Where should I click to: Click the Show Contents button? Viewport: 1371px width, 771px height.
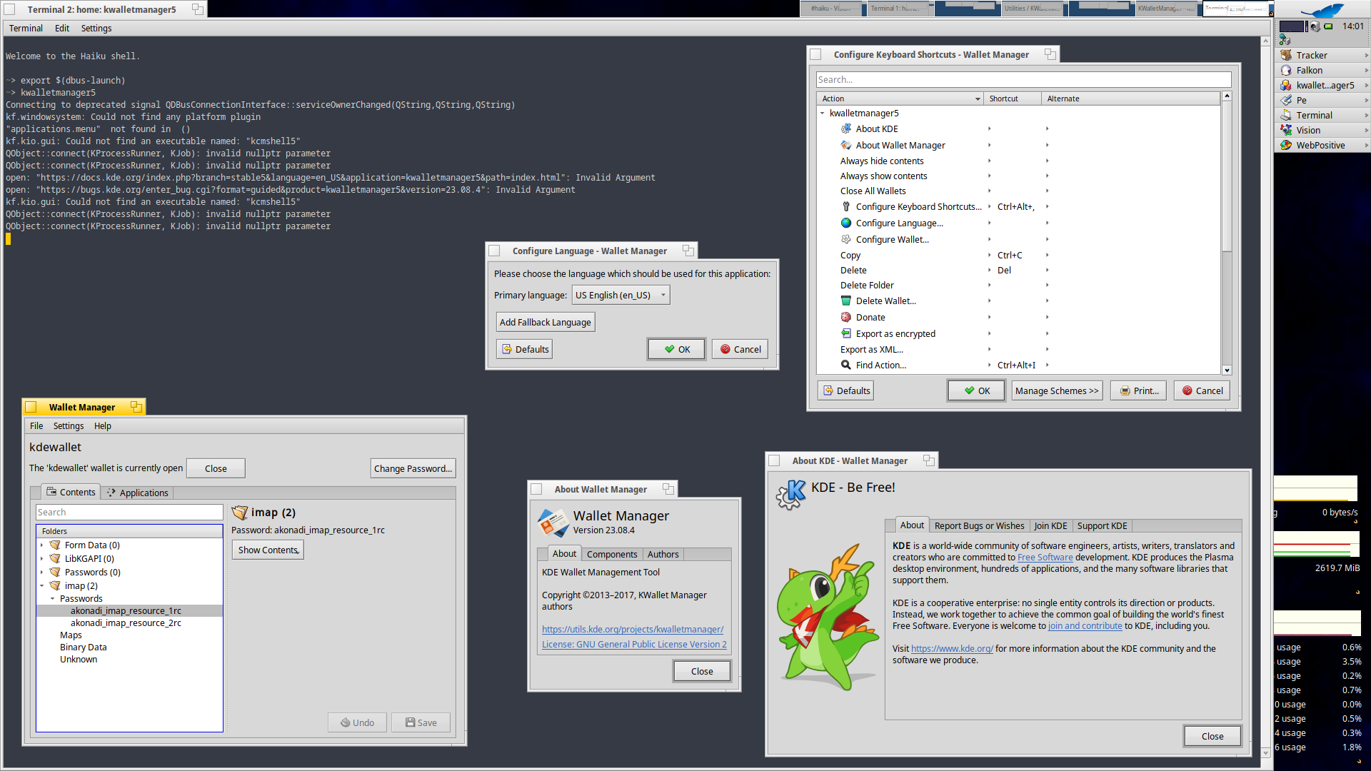268,550
